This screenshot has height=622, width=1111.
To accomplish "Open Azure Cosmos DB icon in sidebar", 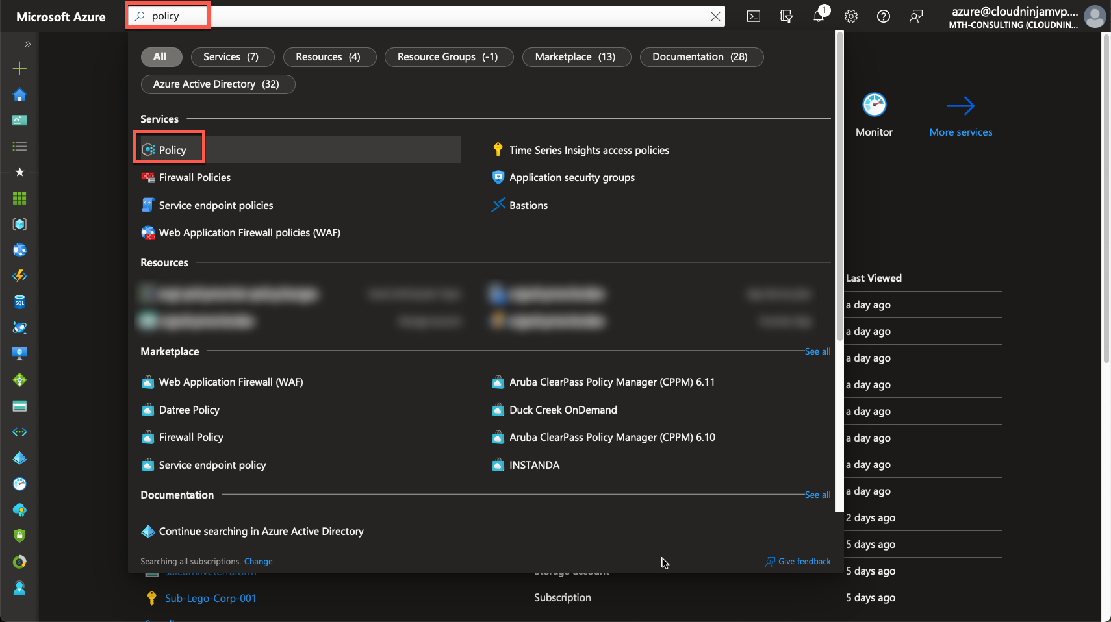I will click(19, 328).
